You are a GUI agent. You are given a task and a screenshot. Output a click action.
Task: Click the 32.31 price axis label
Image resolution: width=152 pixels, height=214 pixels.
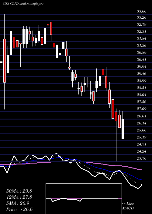coord(142,31)
